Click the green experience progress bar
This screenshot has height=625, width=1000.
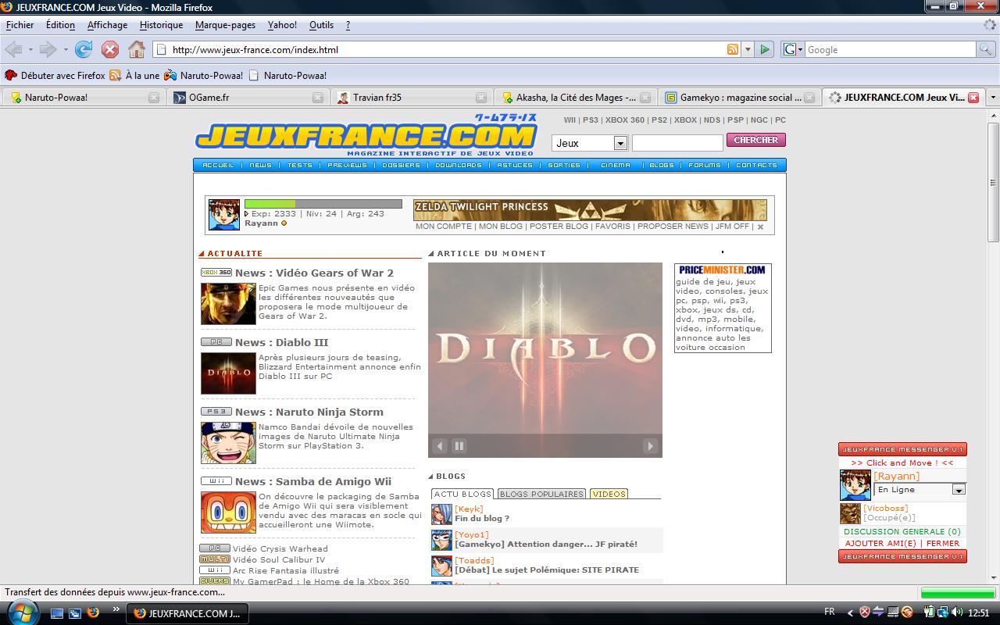pos(323,204)
